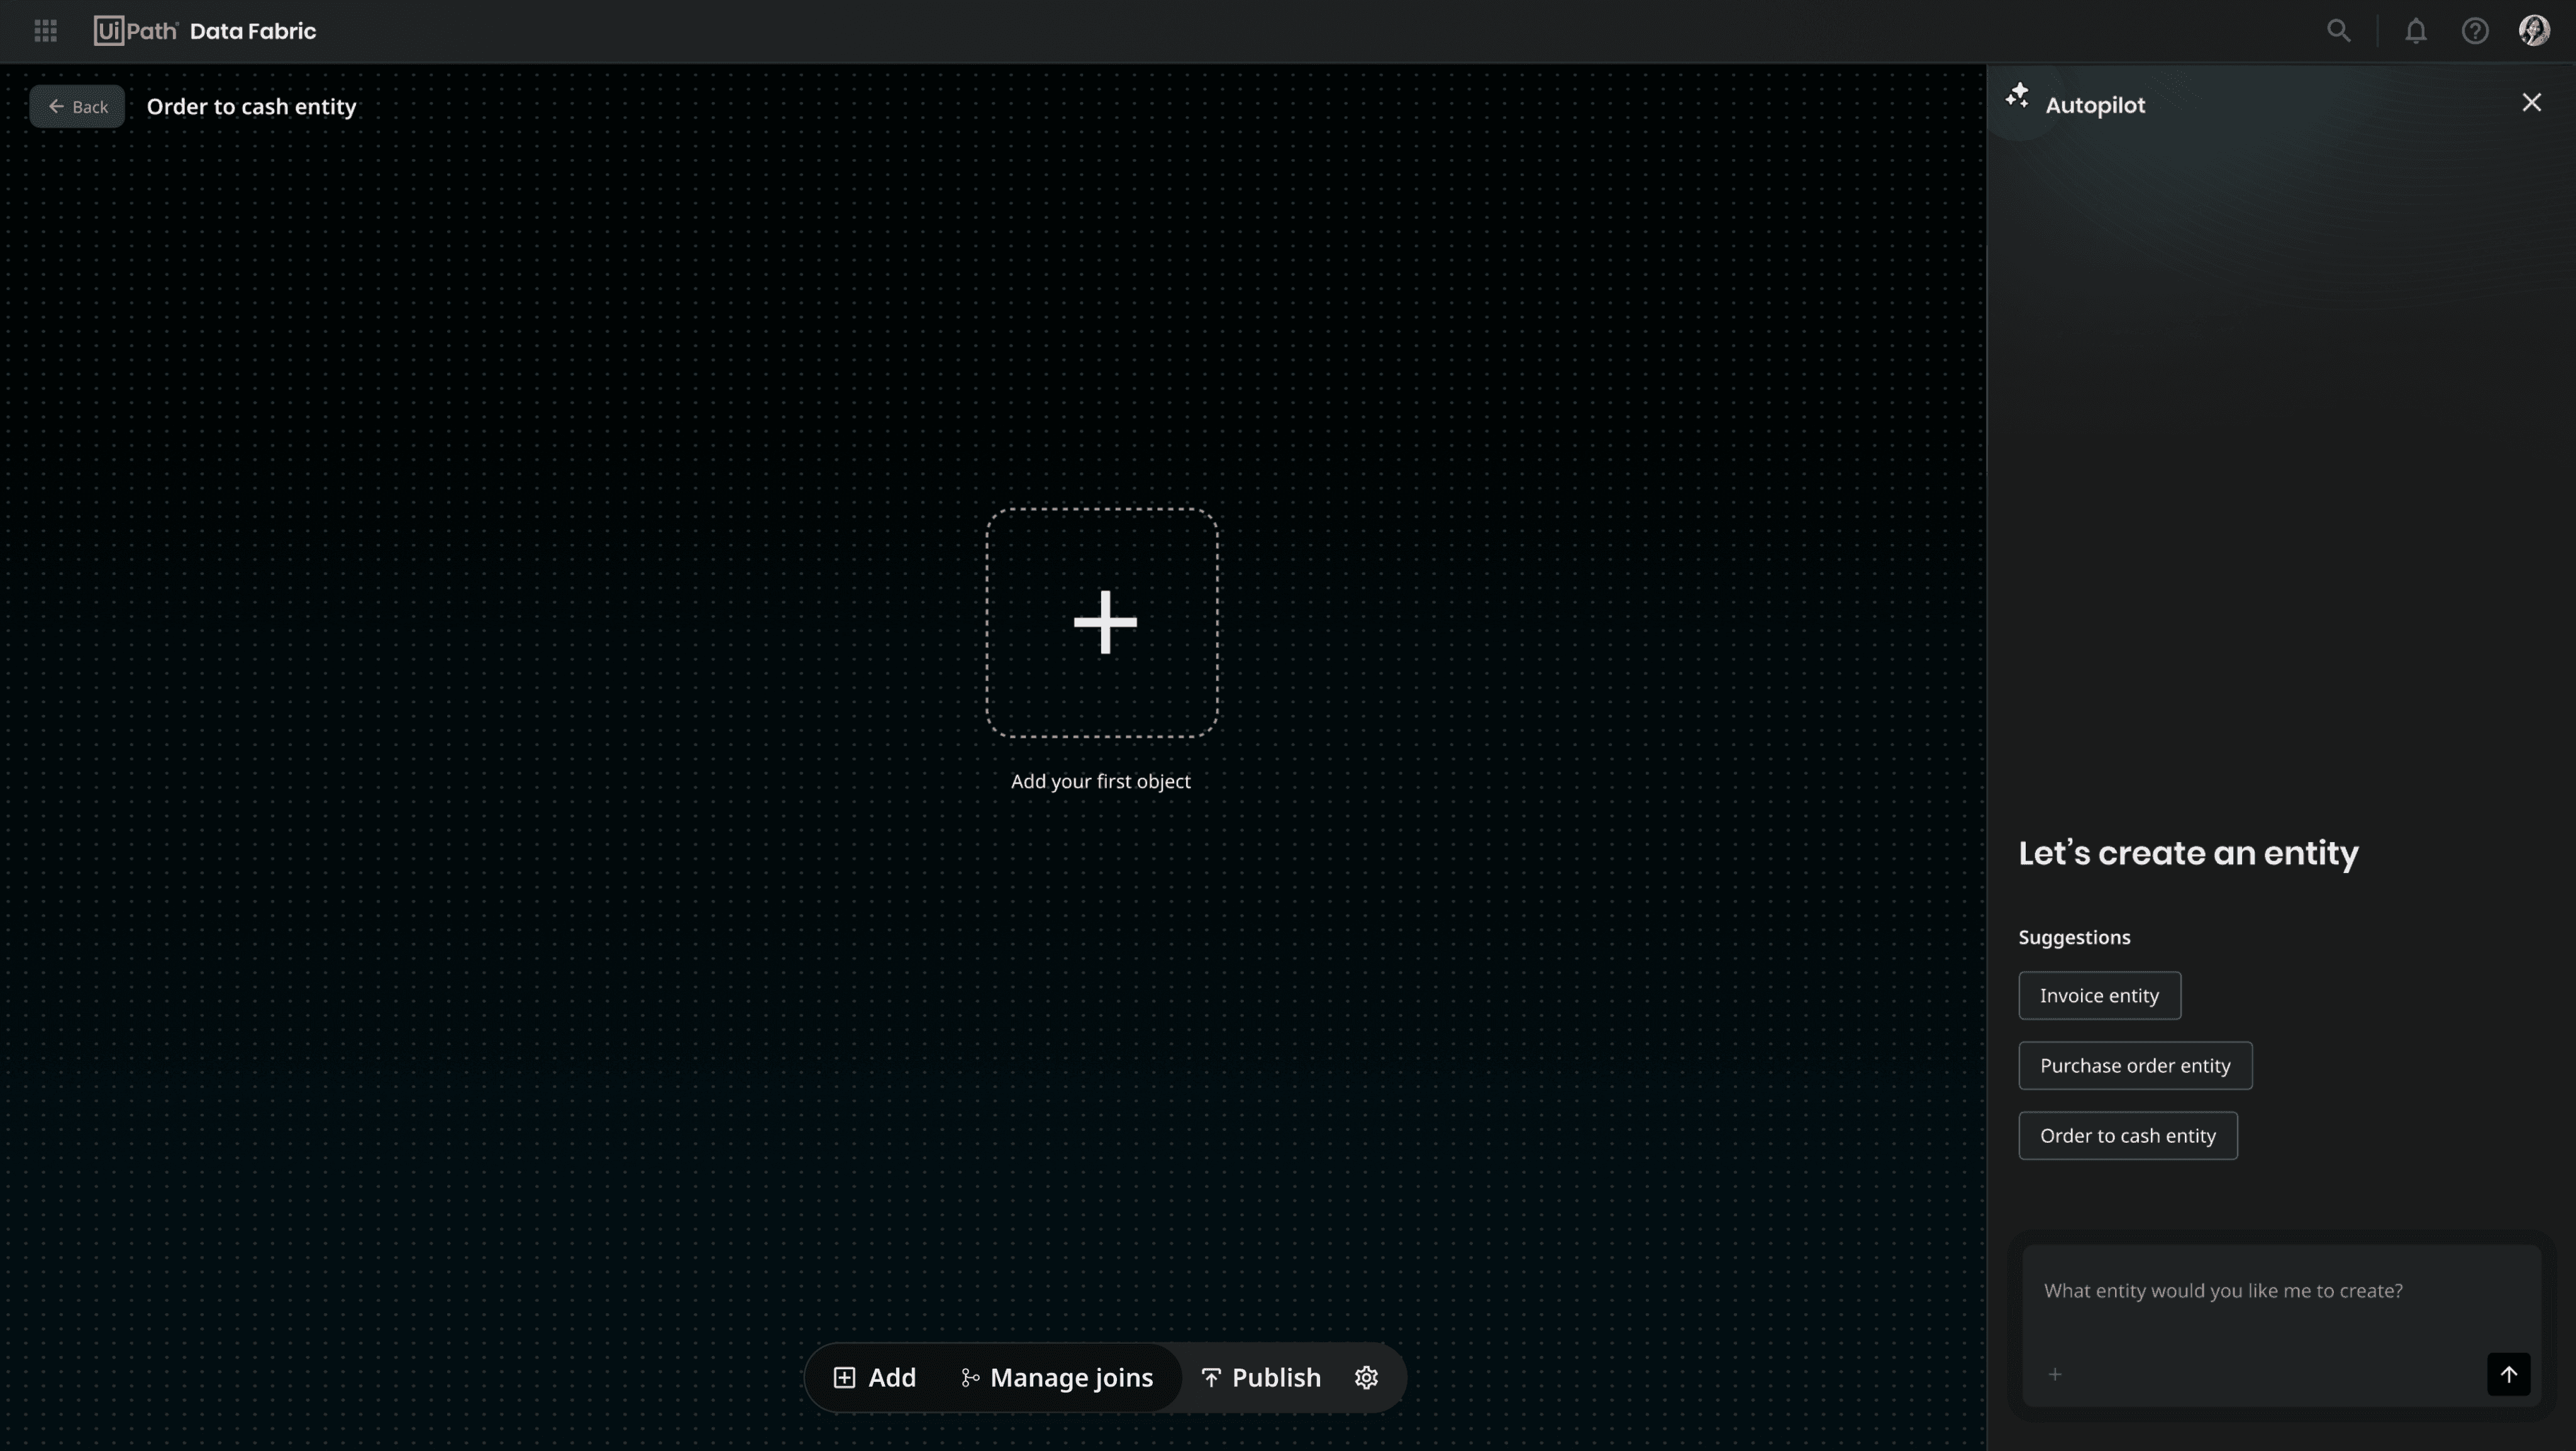Click the Autopilot sparkle icon
The height and width of the screenshot is (1451, 2576).
(2017, 97)
